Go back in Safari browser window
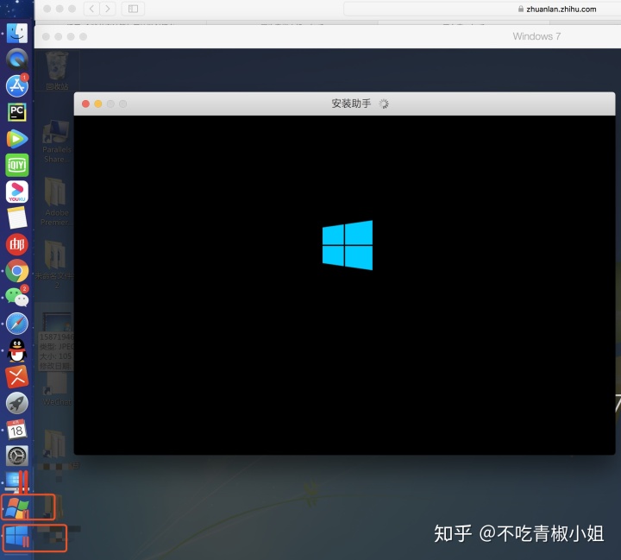The width and height of the screenshot is (621, 560). (x=91, y=9)
